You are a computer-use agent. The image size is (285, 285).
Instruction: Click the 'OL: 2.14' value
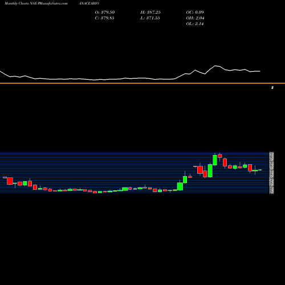[x=195, y=23]
